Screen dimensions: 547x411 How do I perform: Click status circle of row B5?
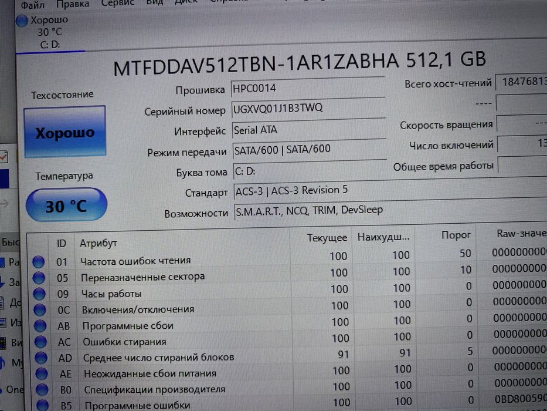(x=43, y=406)
